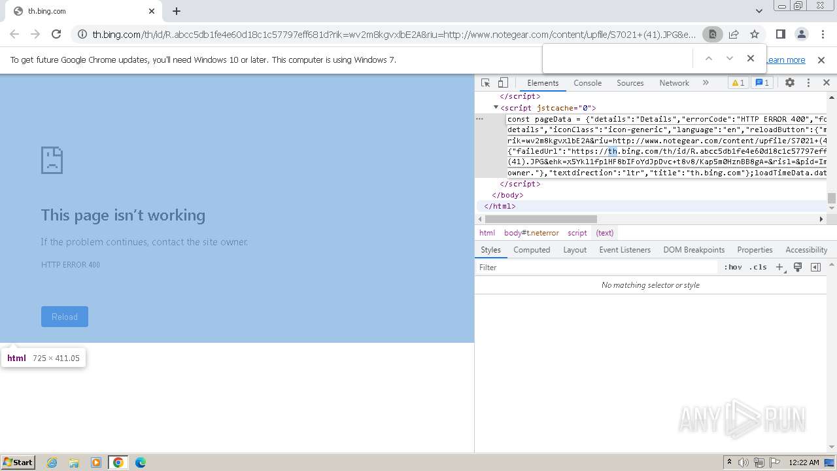837x471 pixels.
Task: Click the find-in-page icon in address bar
Action: click(x=712, y=34)
